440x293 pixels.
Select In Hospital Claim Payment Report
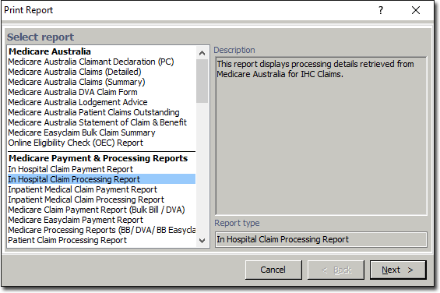[70, 169]
